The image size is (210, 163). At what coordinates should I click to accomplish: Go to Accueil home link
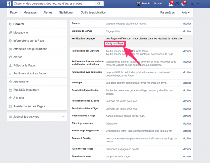point(158,4)
